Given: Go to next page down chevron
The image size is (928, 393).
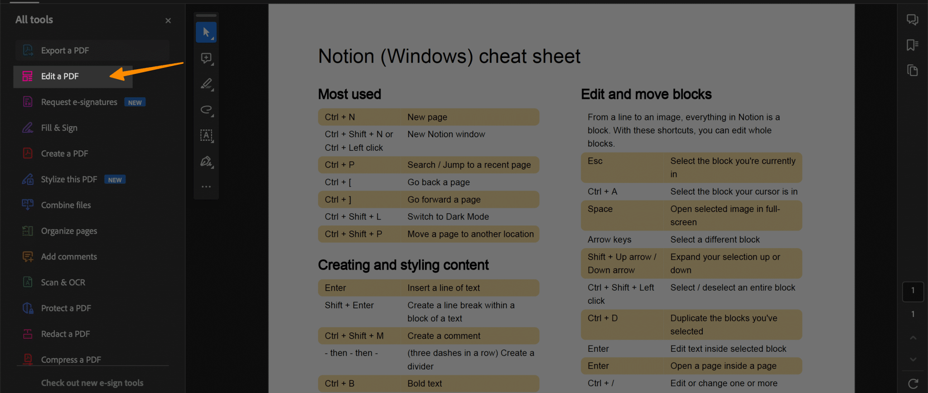Looking at the screenshot, I should point(913,359).
